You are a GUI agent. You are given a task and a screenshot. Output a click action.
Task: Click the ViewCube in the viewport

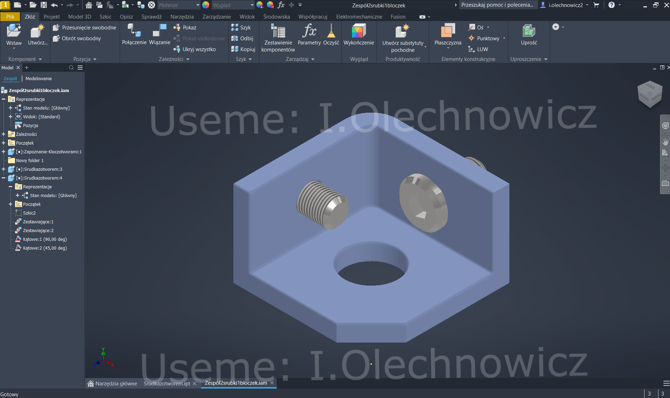point(650,94)
